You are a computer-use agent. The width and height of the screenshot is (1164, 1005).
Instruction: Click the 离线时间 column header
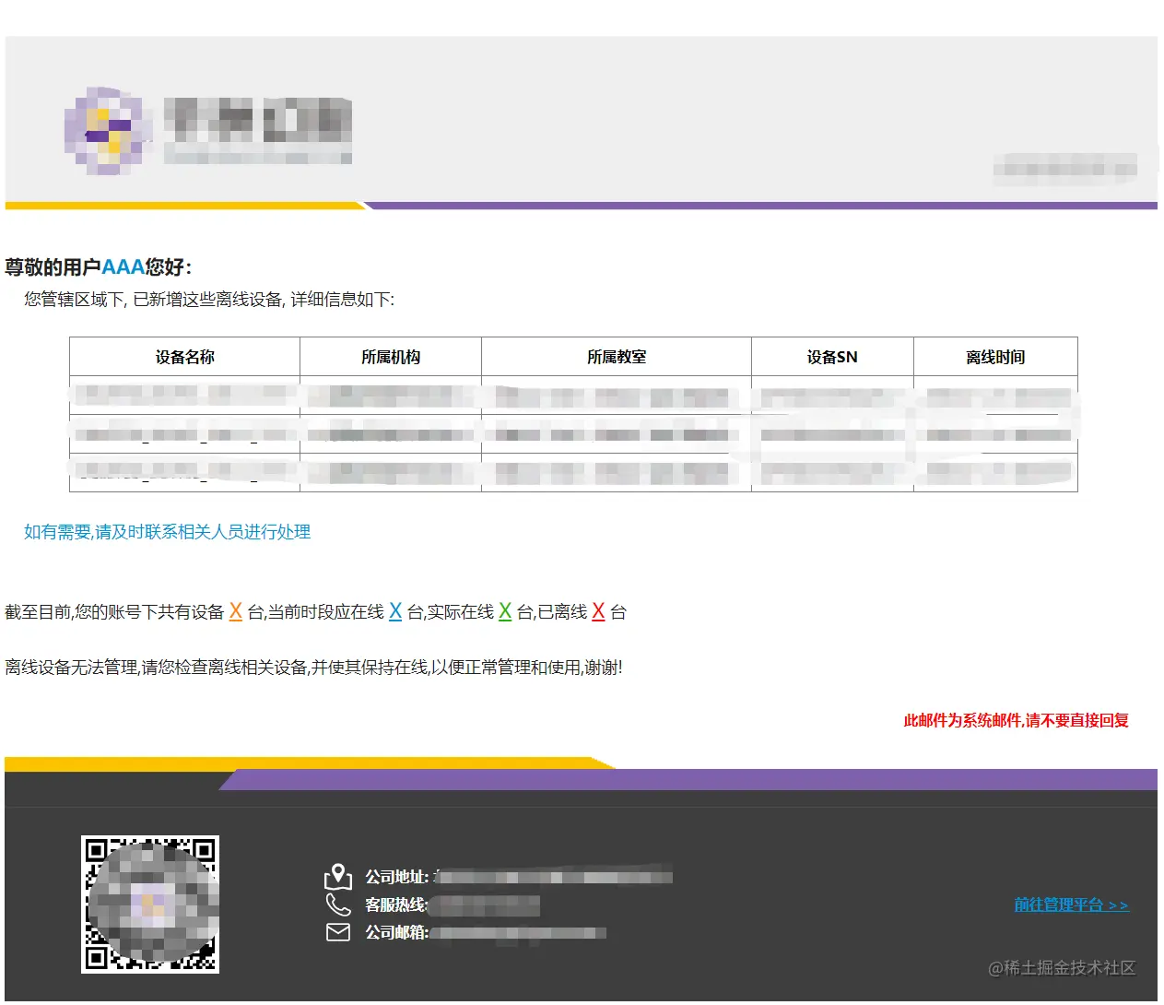pos(995,357)
